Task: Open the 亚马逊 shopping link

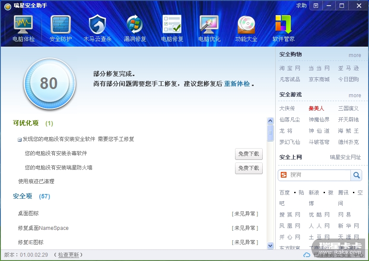Action: 349,68
